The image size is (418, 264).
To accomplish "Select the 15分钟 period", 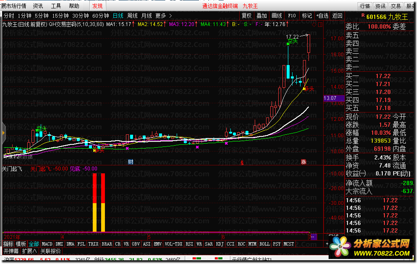I will [x=60, y=16].
